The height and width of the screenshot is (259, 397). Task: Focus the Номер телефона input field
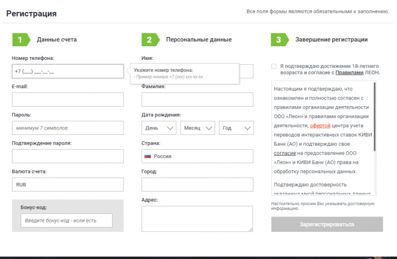67,71
